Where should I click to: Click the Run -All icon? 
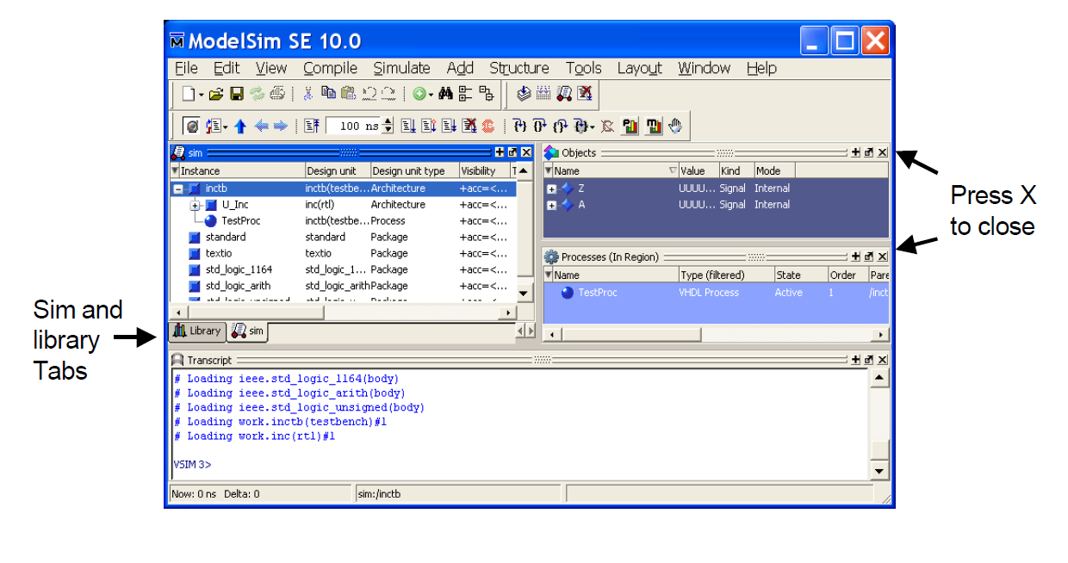[x=449, y=126]
